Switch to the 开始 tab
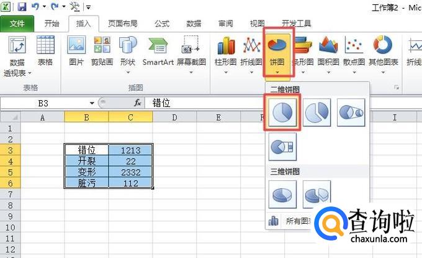 [52, 24]
